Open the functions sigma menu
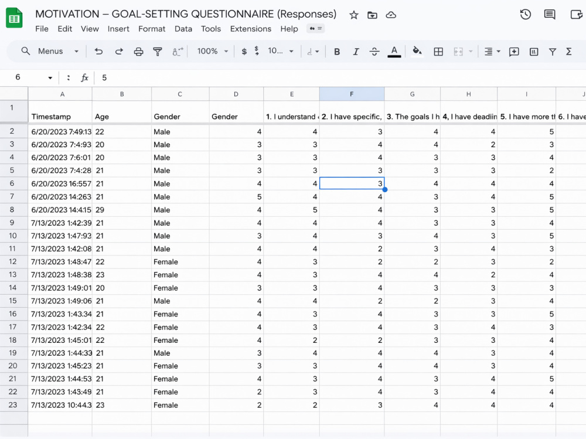This screenshot has width=586, height=439. tap(569, 51)
